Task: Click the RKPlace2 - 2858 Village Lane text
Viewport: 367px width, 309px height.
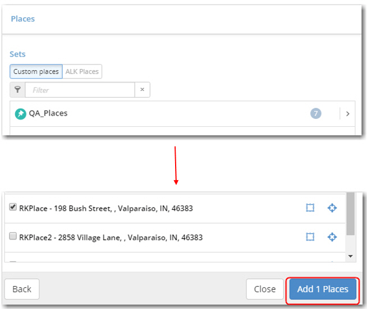Action: click(x=111, y=237)
